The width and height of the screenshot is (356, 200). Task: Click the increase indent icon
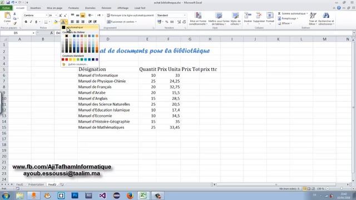(x=95, y=22)
